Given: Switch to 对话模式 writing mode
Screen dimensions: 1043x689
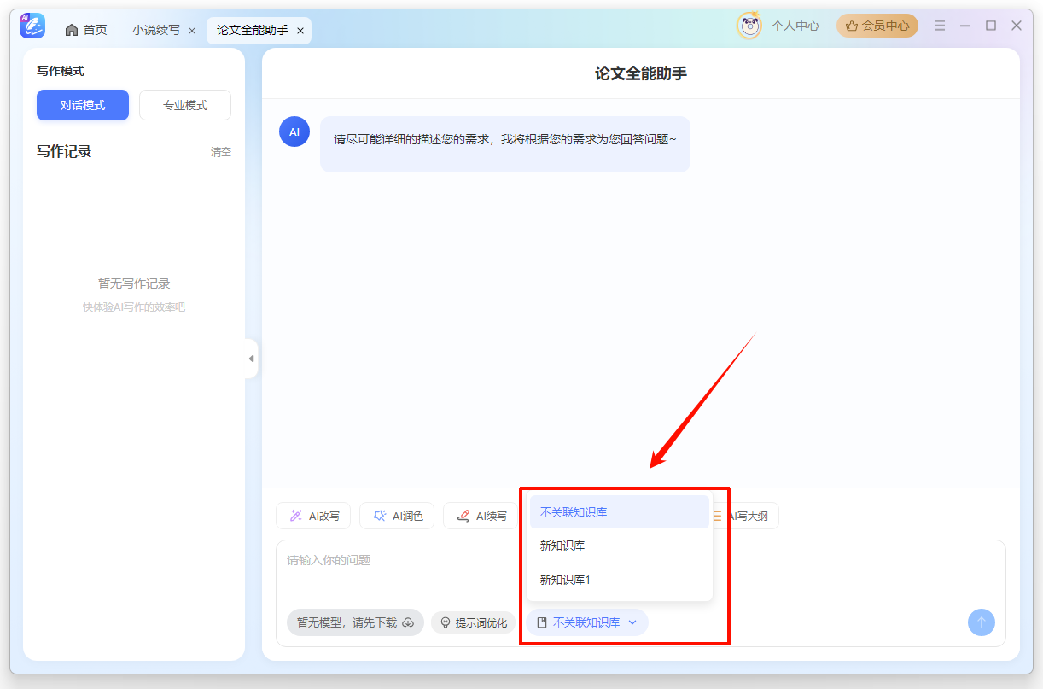Looking at the screenshot, I should click(82, 104).
